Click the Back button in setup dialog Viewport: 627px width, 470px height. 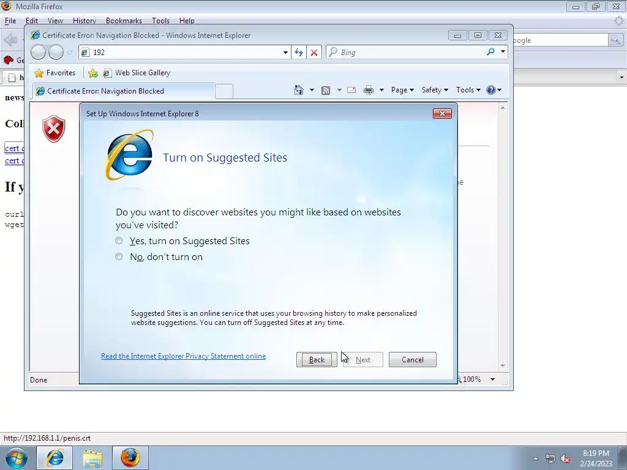click(317, 360)
